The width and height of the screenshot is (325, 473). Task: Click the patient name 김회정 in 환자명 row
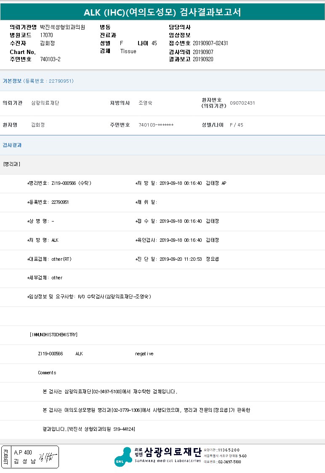38,125
